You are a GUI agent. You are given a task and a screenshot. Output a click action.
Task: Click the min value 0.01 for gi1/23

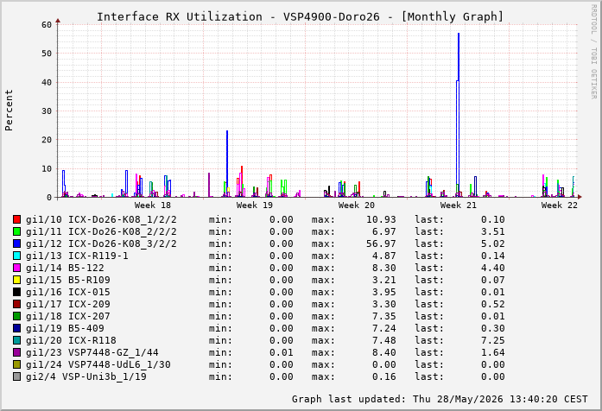pyautogui.click(x=282, y=352)
